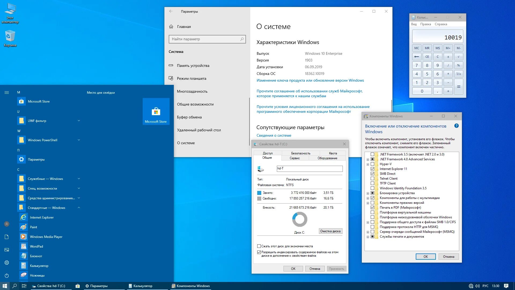Enable Telnet Client checkbox

pos(372,179)
